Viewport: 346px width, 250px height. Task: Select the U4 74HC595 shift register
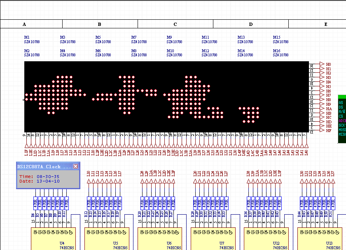click(53, 239)
